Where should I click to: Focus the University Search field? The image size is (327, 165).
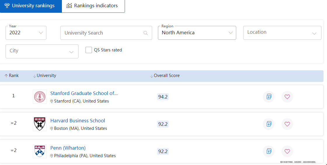(x=102, y=33)
